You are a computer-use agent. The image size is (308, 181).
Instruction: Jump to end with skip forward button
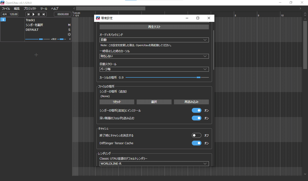tap(44, 14)
